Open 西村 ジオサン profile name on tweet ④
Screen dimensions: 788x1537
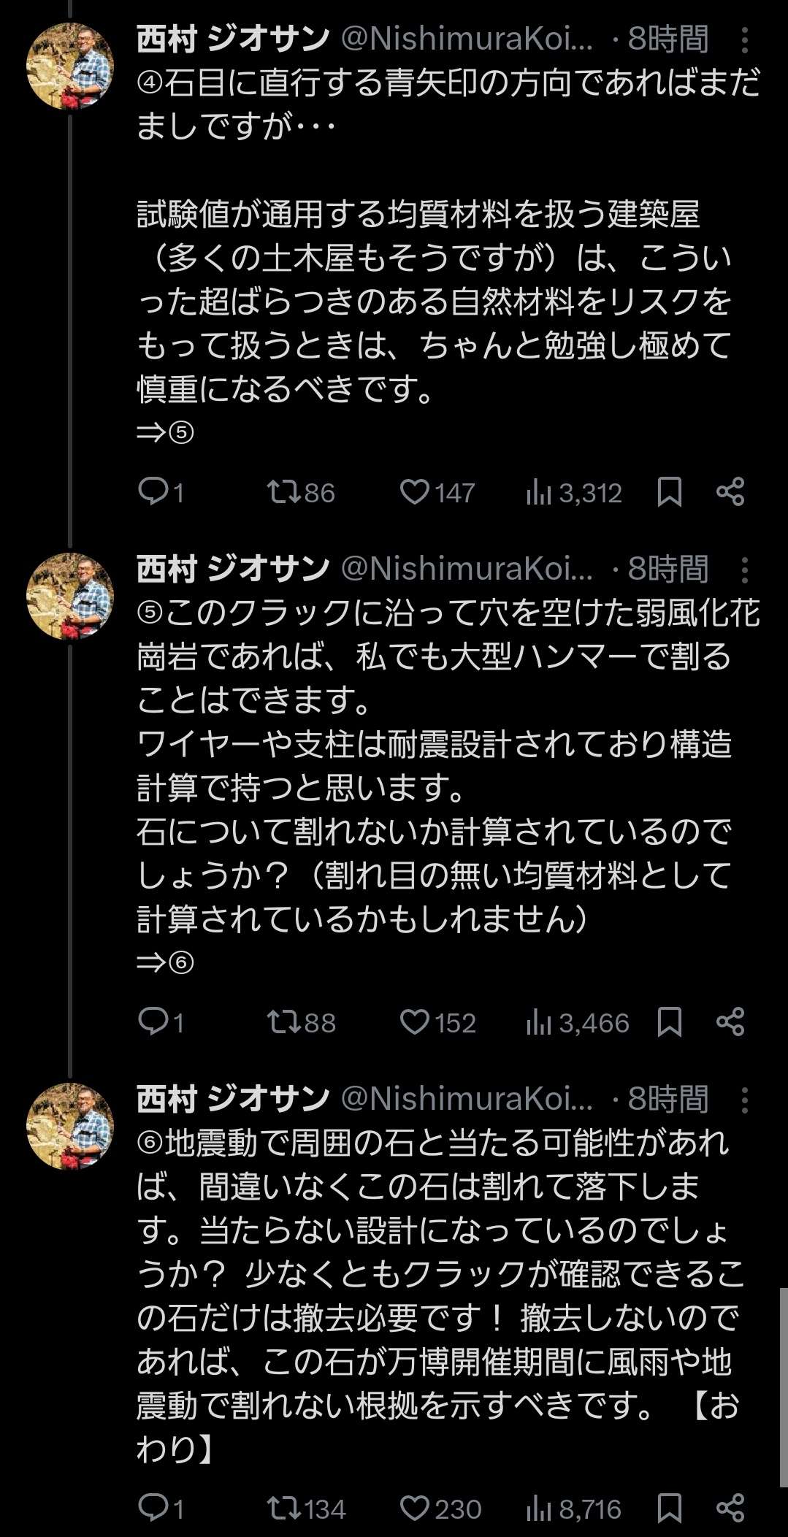[x=233, y=39]
